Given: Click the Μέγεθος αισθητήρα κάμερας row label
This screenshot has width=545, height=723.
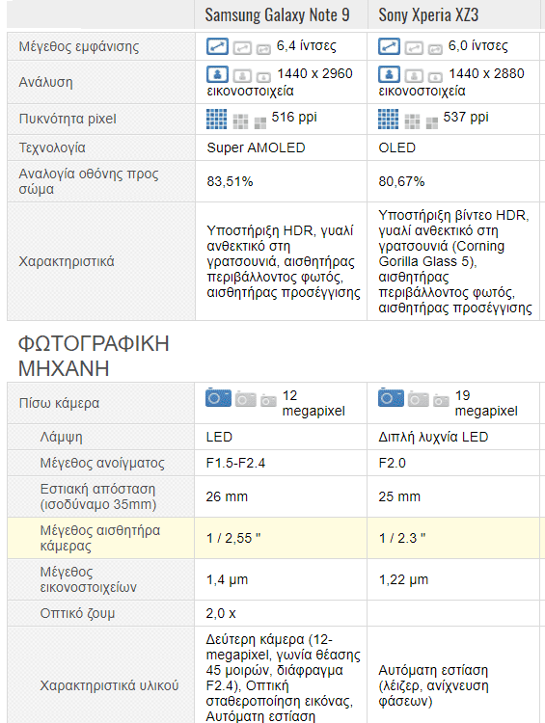Looking at the screenshot, I should (100, 538).
